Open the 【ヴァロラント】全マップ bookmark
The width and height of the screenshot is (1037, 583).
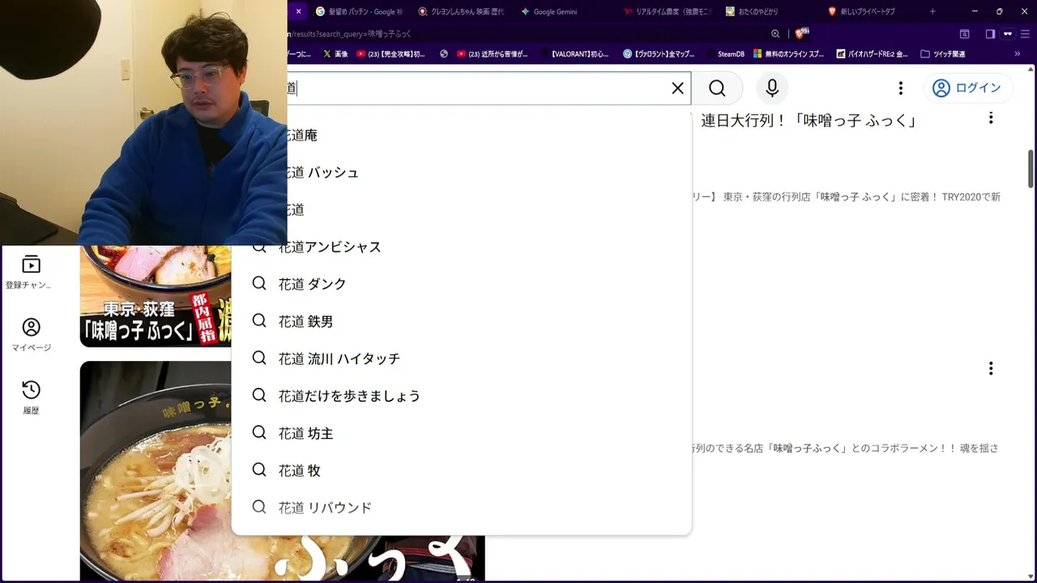point(659,54)
